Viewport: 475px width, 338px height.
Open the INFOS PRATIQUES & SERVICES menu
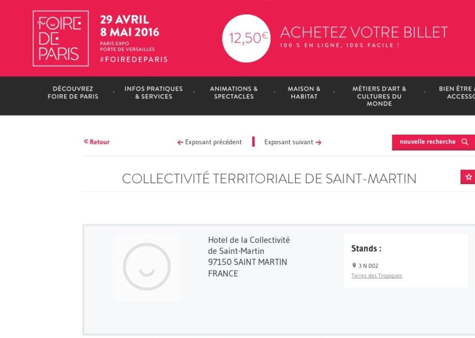[153, 92]
